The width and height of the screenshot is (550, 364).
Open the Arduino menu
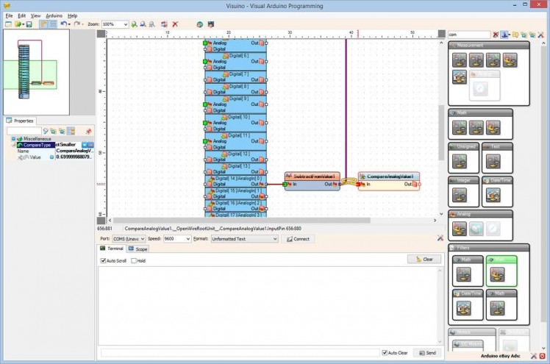pyautogui.click(x=54, y=15)
